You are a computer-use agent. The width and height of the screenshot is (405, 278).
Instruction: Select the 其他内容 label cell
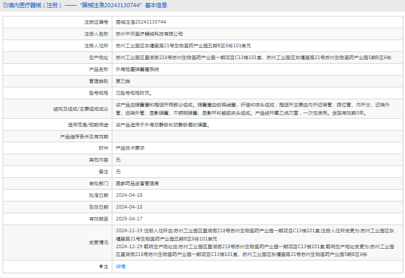[58, 160]
